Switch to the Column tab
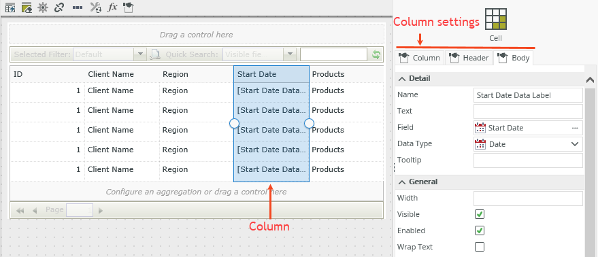 point(420,58)
